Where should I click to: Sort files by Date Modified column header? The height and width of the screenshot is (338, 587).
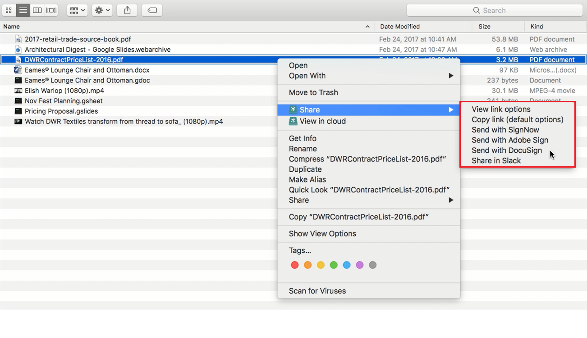pos(399,27)
